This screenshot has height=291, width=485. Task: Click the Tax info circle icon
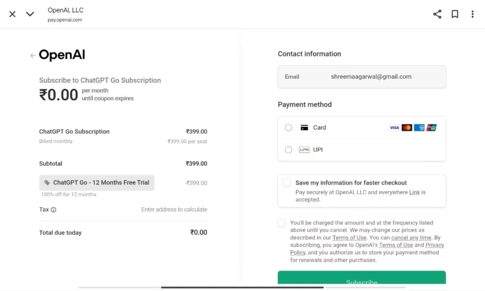point(53,210)
